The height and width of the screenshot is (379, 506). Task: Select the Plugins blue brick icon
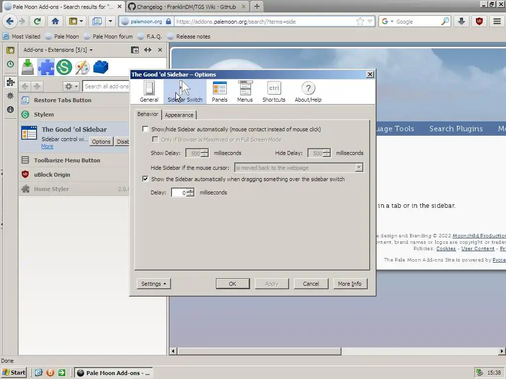point(101,67)
